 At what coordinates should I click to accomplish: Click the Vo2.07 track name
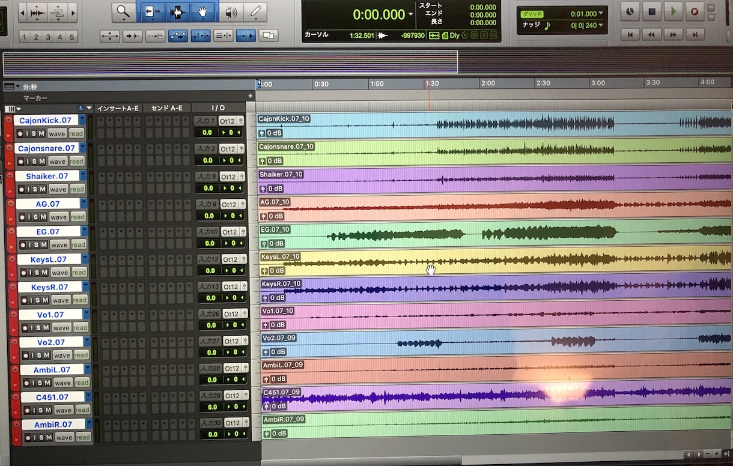tap(51, 342)
